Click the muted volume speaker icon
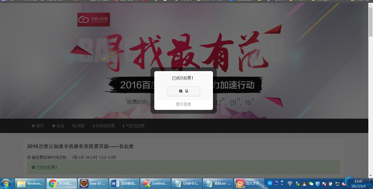 coord(344,184)
